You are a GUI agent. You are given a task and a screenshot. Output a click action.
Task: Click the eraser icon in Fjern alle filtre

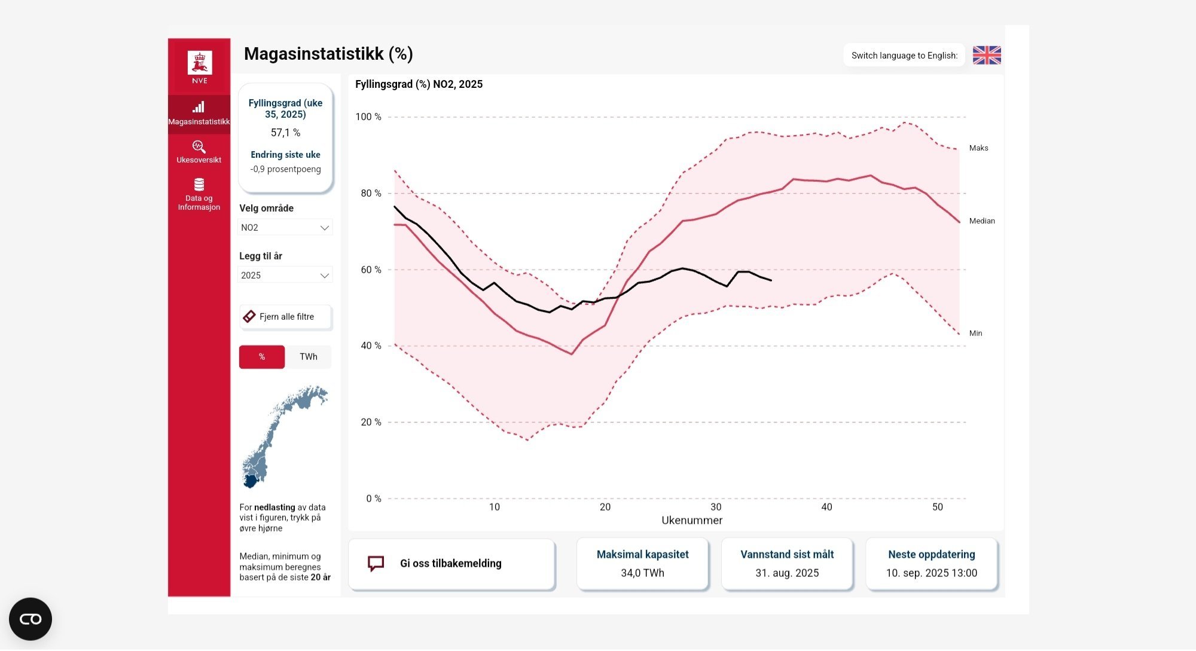point(249,316)
